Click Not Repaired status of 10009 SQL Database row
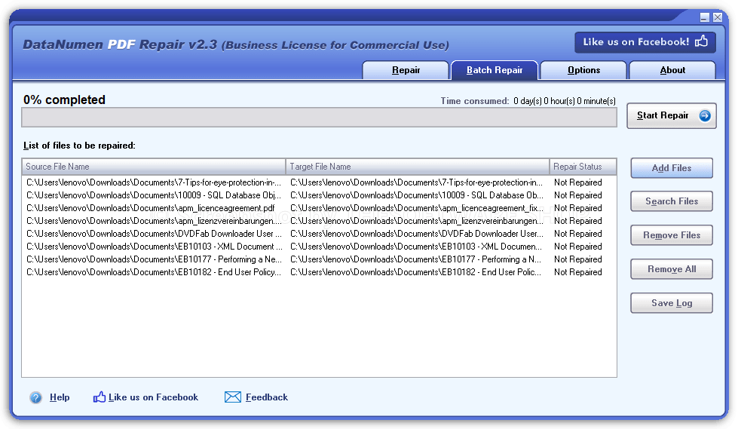738x429 pixels. pyautogui.click(x=578, y=195)
